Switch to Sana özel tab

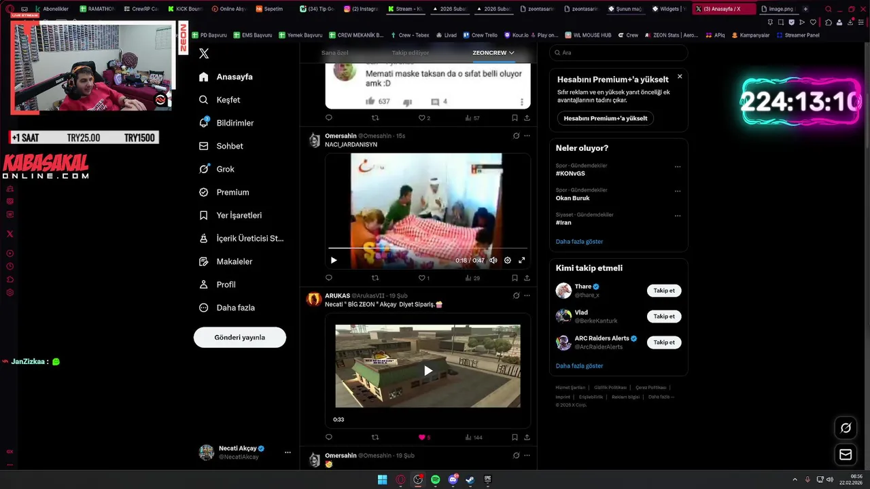click(x=334, y=53)
